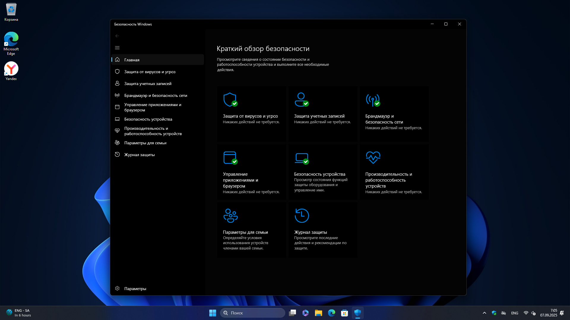Click the taskbar Поиск search box
The height and width of the screenshot is (320, 570).
click(252, 313)
